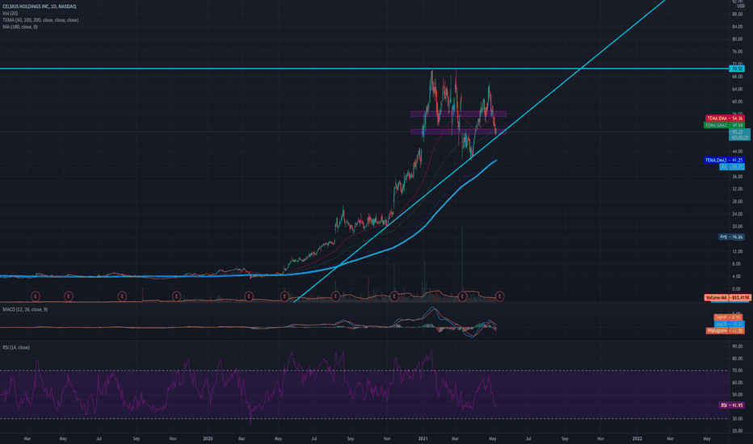753x444 pixels.
Task: Click the orange Signal 0.93 label
Action: point(727,316)
